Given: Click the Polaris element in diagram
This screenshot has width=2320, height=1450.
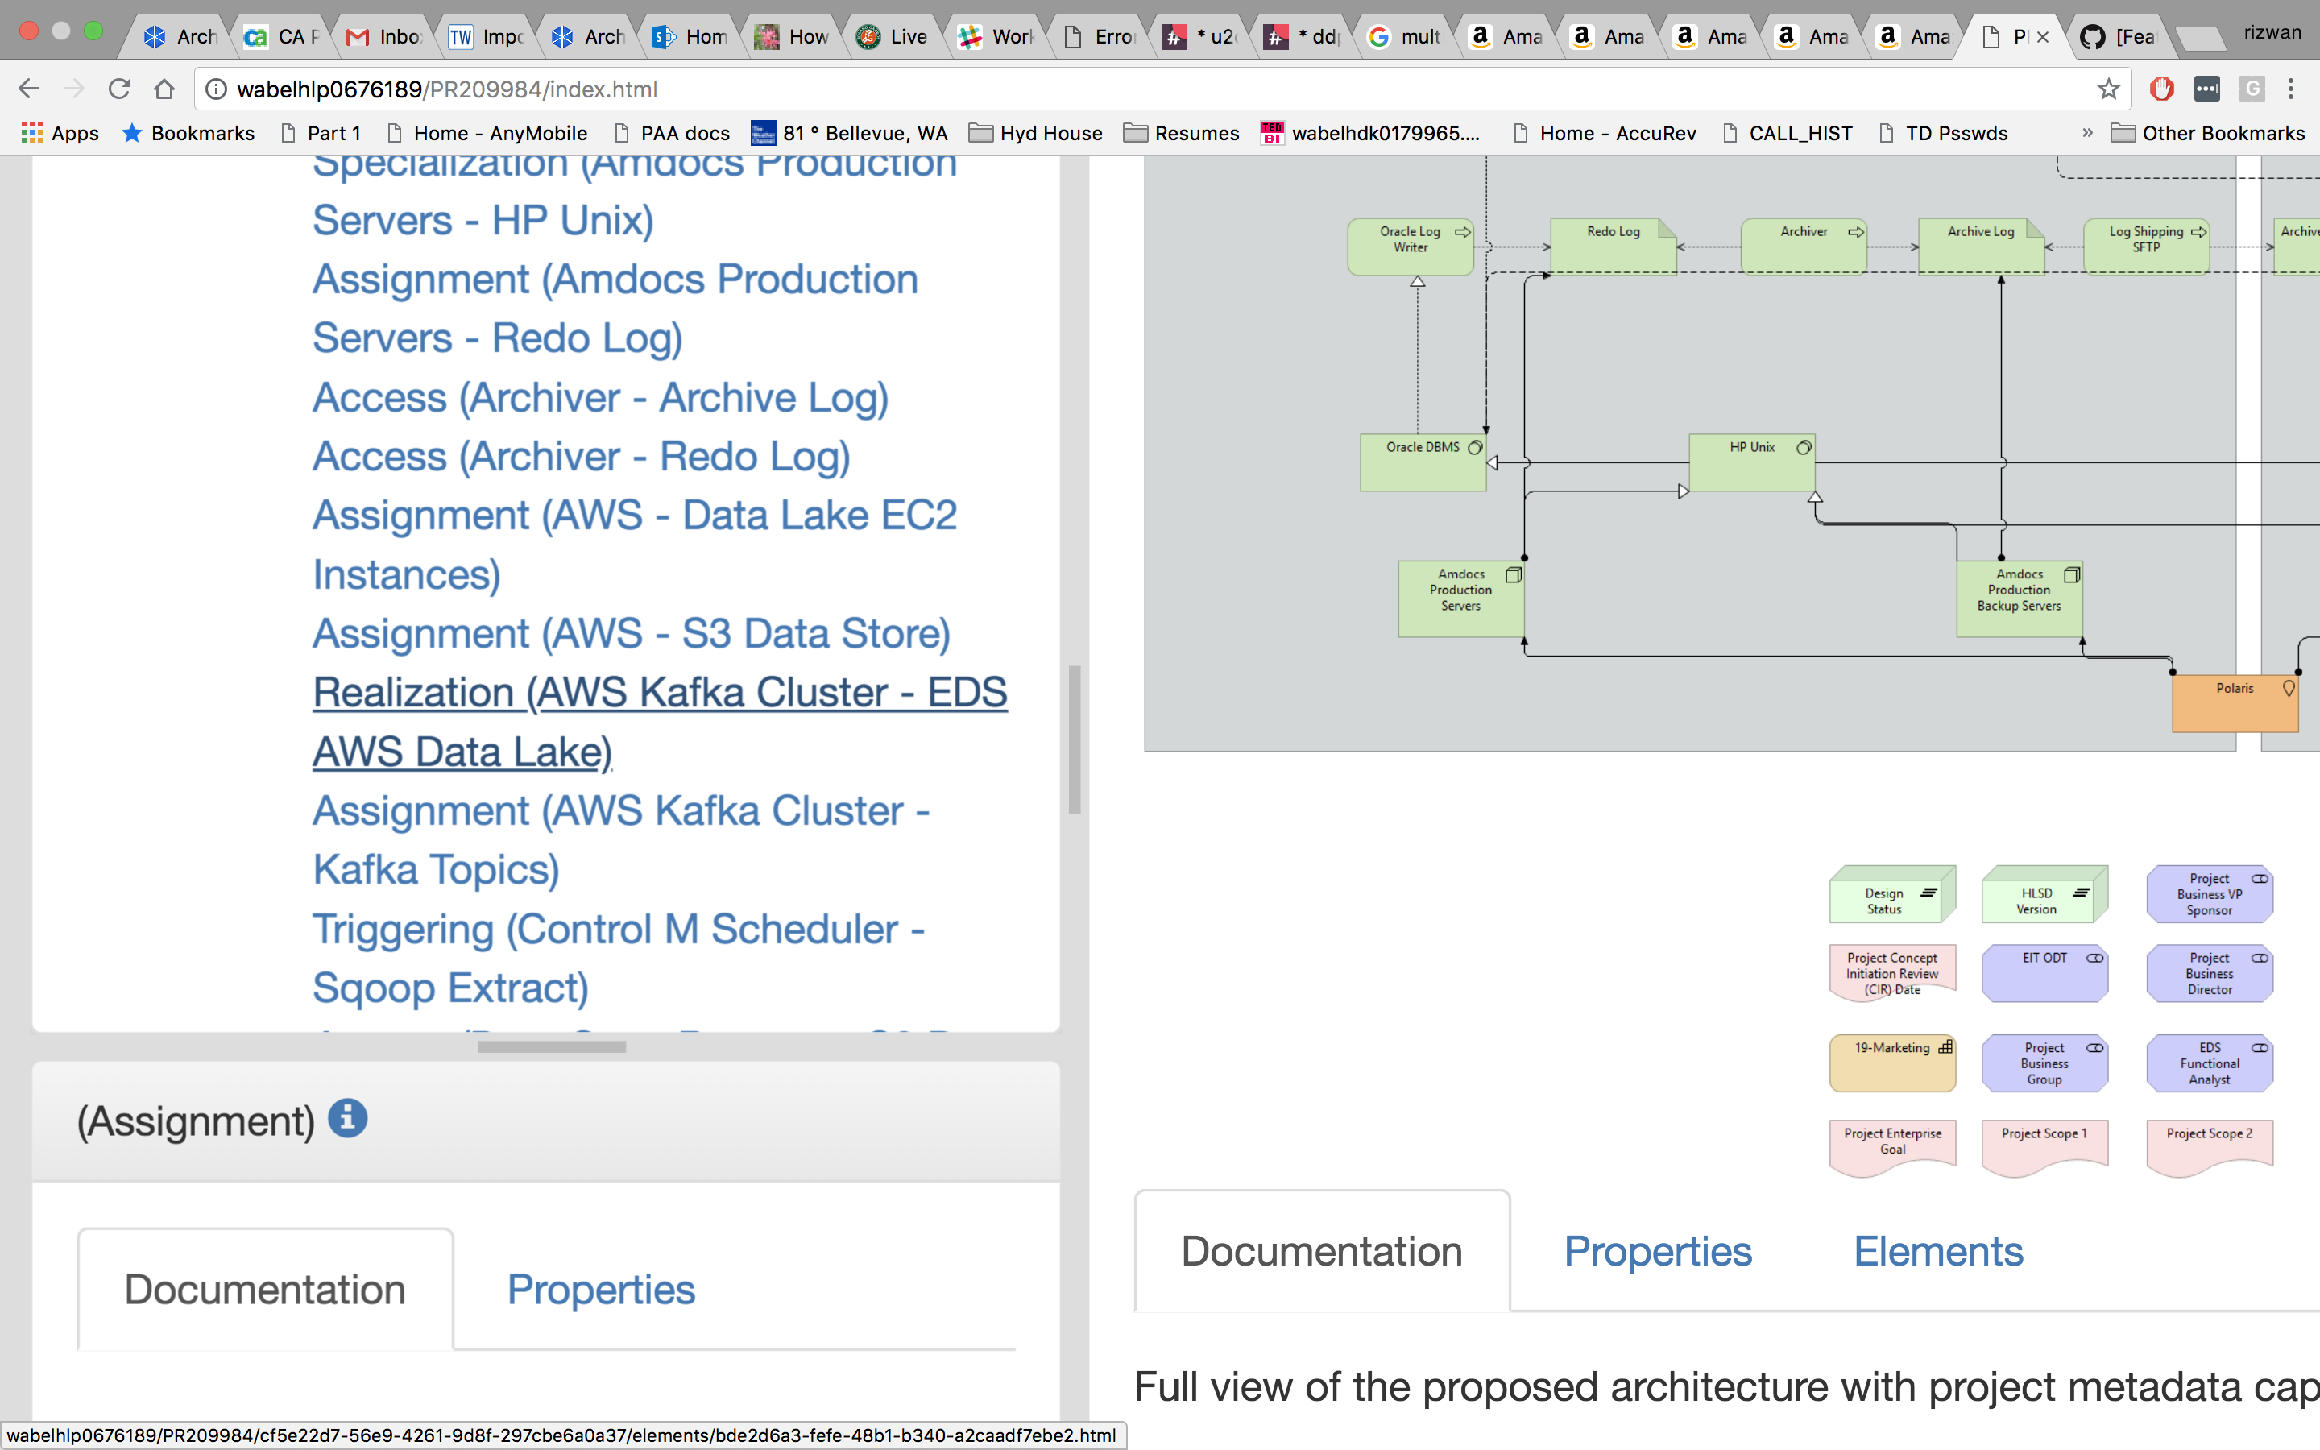Looking at the screenshot, I should (x=2234, y=705).
